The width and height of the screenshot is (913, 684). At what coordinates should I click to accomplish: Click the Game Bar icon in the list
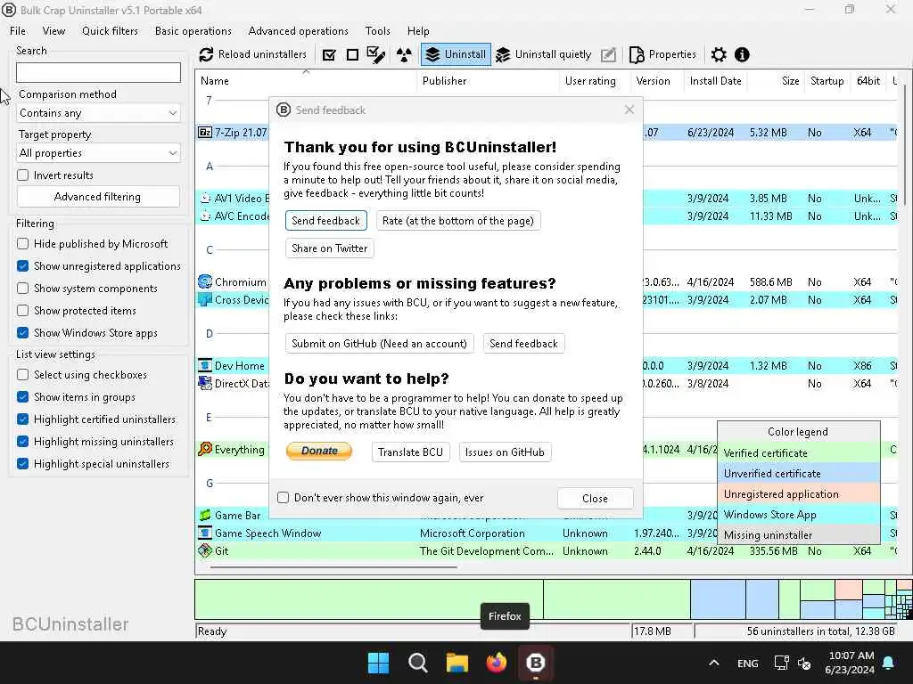(x=205, y=516)
